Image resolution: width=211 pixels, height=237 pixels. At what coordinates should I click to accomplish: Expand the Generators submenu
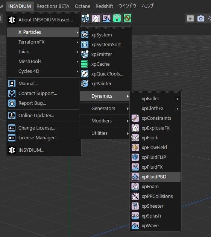tap(105, 109)
